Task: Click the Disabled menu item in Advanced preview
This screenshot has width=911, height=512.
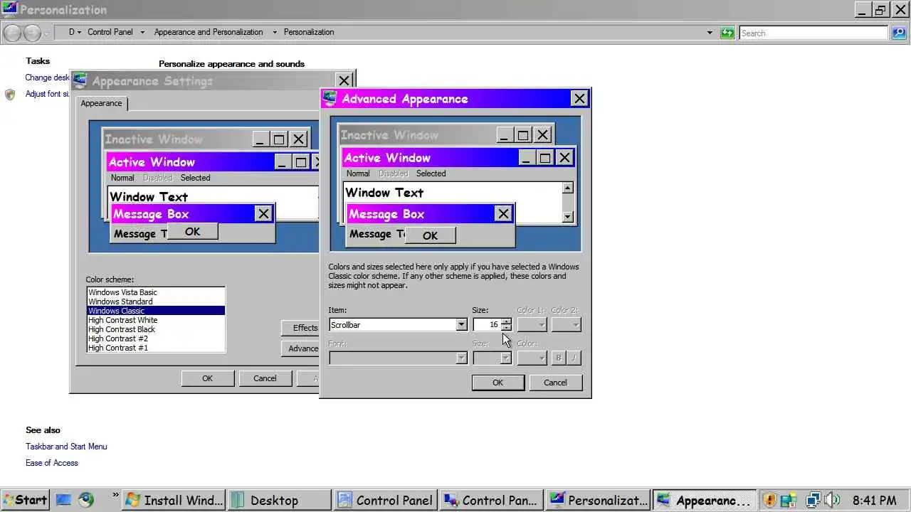Action: click(393, 174)
